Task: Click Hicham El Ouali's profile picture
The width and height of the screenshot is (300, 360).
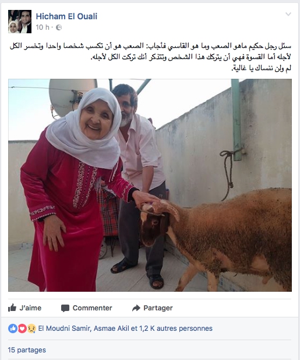Action: (x=20, y=22)
